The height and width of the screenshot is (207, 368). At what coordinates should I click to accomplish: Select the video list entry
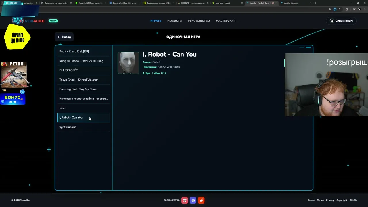(84, 108)
